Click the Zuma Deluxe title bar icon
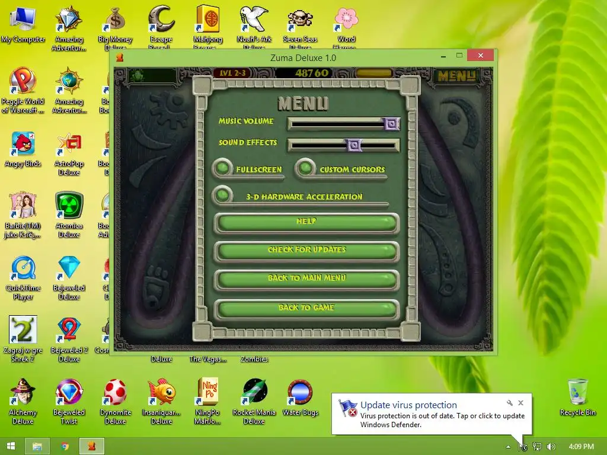This screenshot has height=455, width=607. click(x=120, y=57)
